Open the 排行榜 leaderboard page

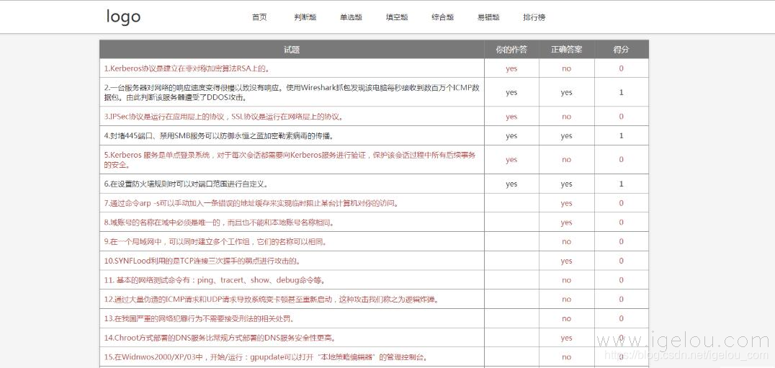click(534, 17)
